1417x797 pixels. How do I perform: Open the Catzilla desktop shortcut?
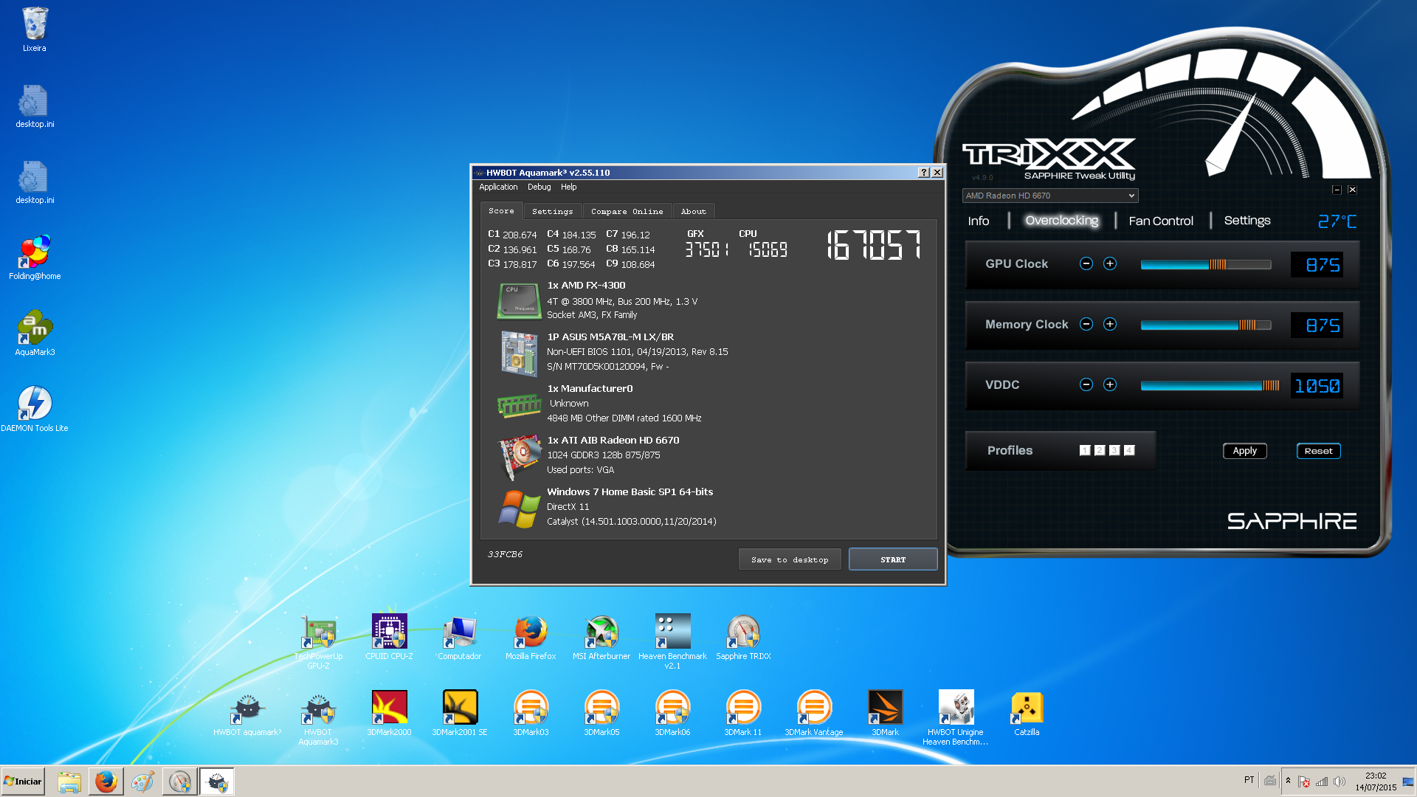point(1027,714)
